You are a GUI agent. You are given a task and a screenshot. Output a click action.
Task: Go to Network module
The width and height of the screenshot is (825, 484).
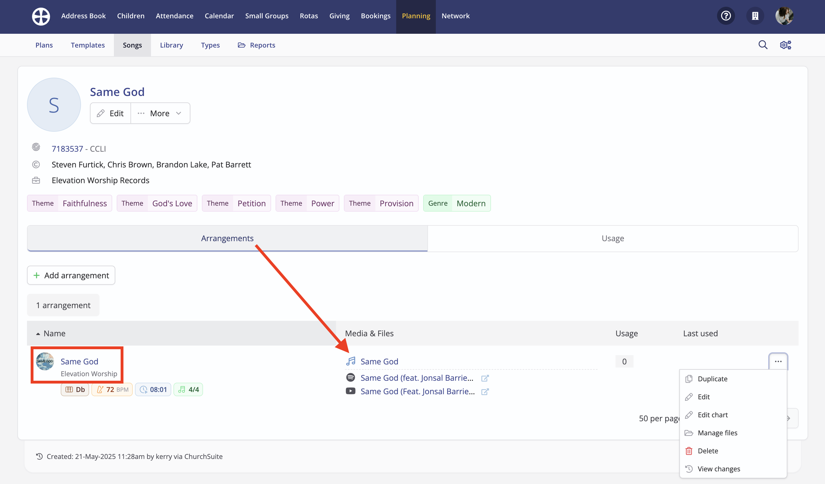point(456,16)
